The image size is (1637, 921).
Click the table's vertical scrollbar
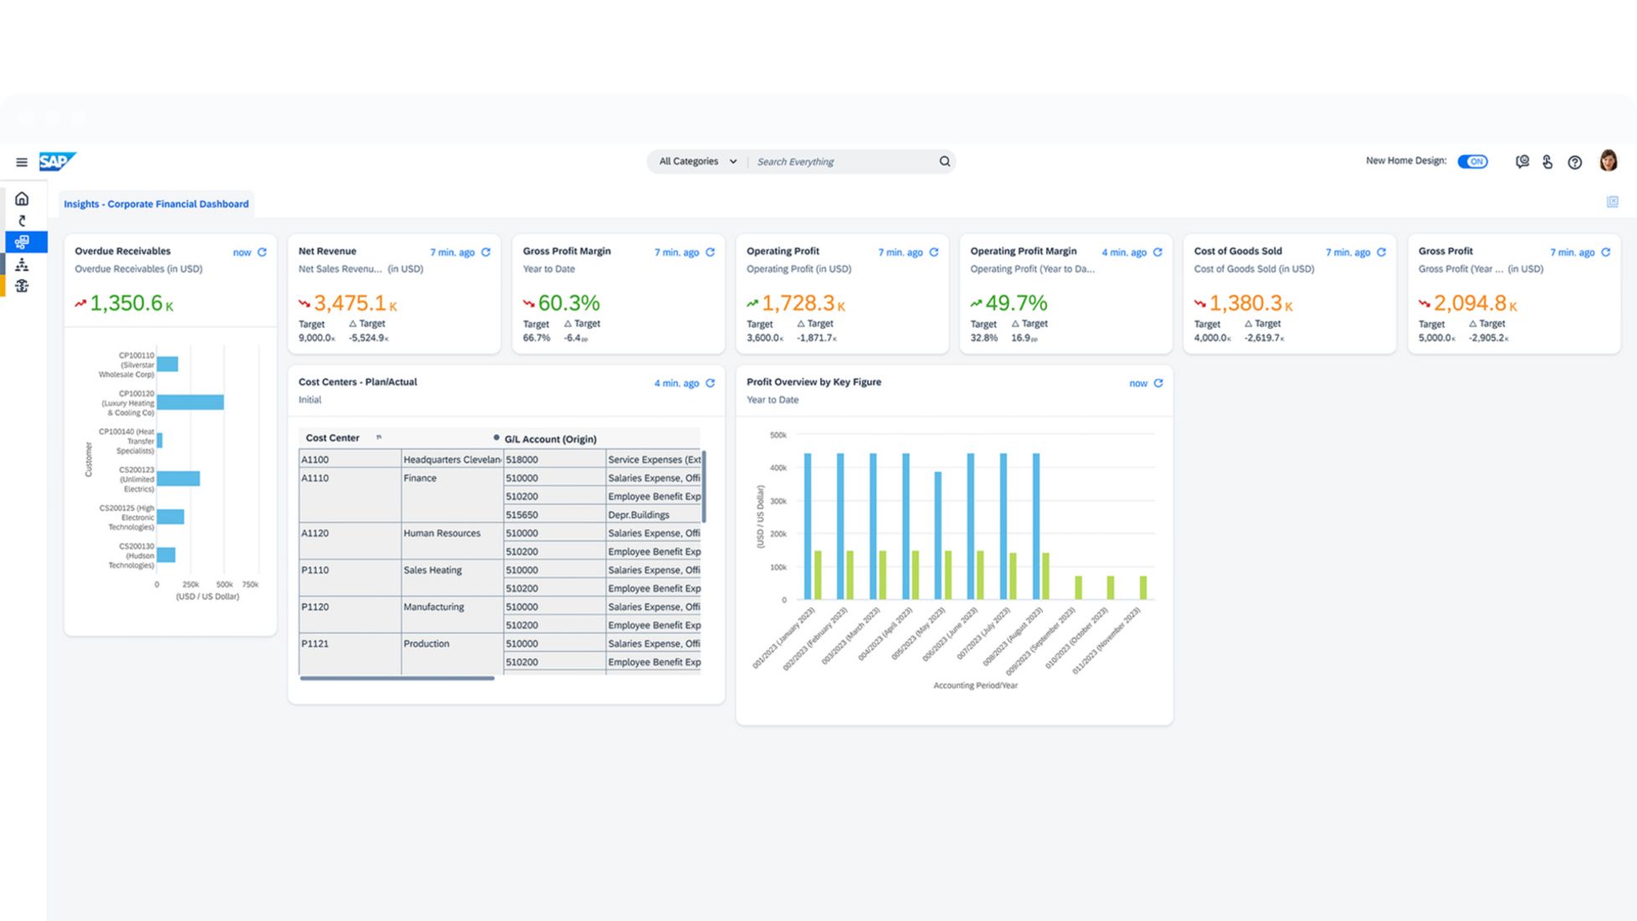point(704,486)
